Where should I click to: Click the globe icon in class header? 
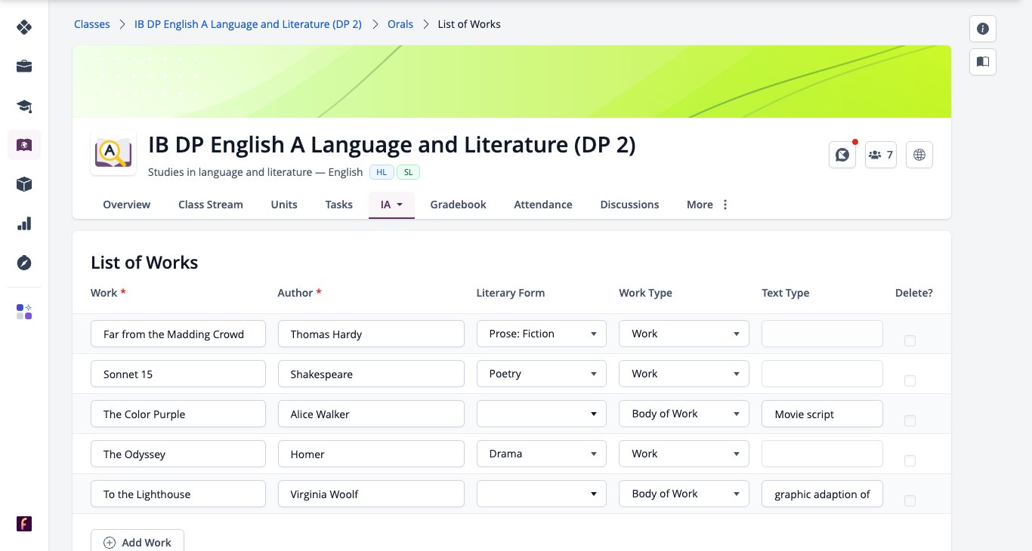919,155
